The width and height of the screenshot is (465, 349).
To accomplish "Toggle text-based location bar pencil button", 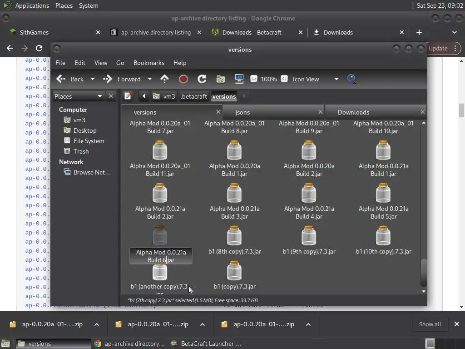I will click(x=128, y=96).
